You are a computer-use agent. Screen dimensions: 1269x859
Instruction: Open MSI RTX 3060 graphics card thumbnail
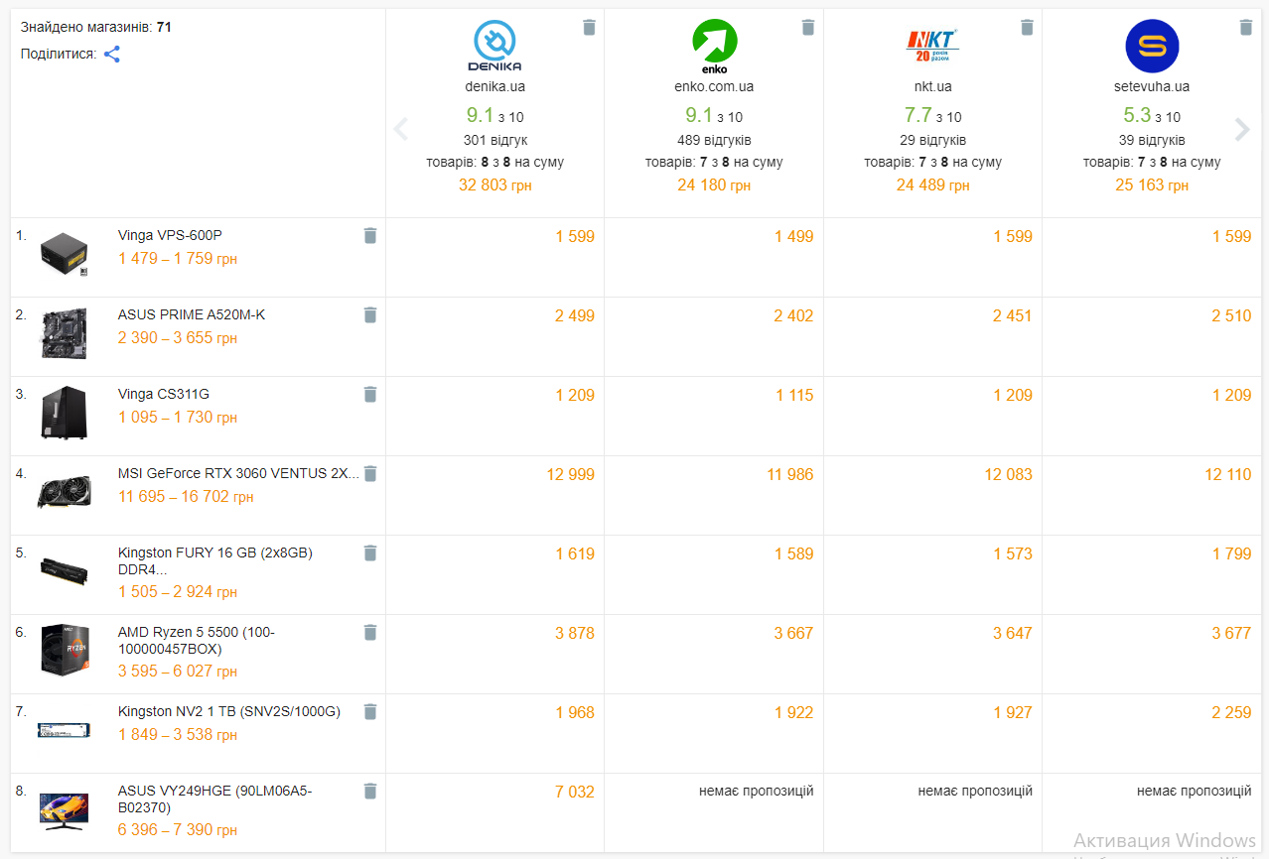[65, 492]
